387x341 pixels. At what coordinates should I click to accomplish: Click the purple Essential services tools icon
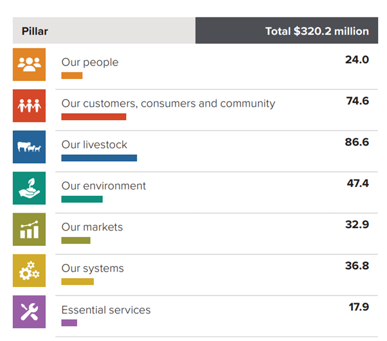coord(29,311)
